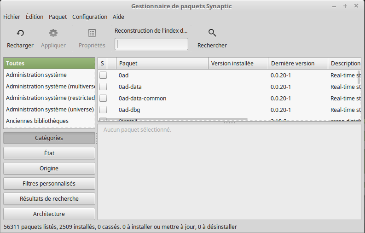This screenshot has width=365, height=233.
Task: Select the 0ad-dbg package name
Action: point(129,110)
